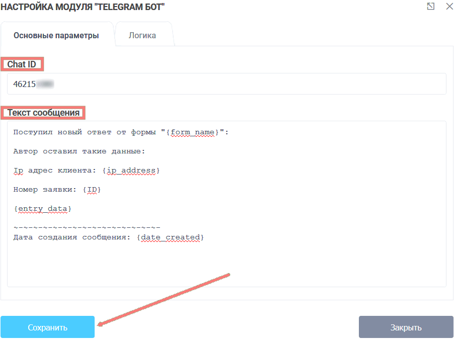Click the {date_created} variable in message
The image size is (454, 339).
[x=171, y=237]
